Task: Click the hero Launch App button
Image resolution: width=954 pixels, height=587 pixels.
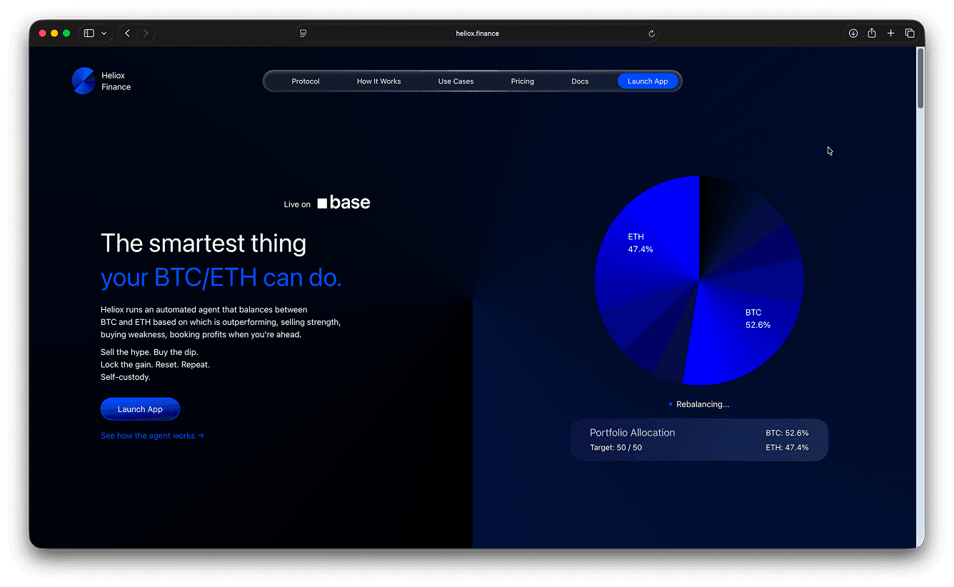Action: click(140, 409)
